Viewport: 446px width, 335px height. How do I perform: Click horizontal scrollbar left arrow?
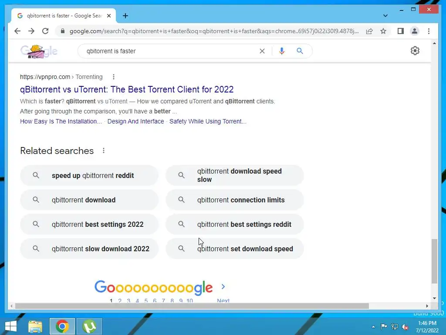[x=11, y=306]
